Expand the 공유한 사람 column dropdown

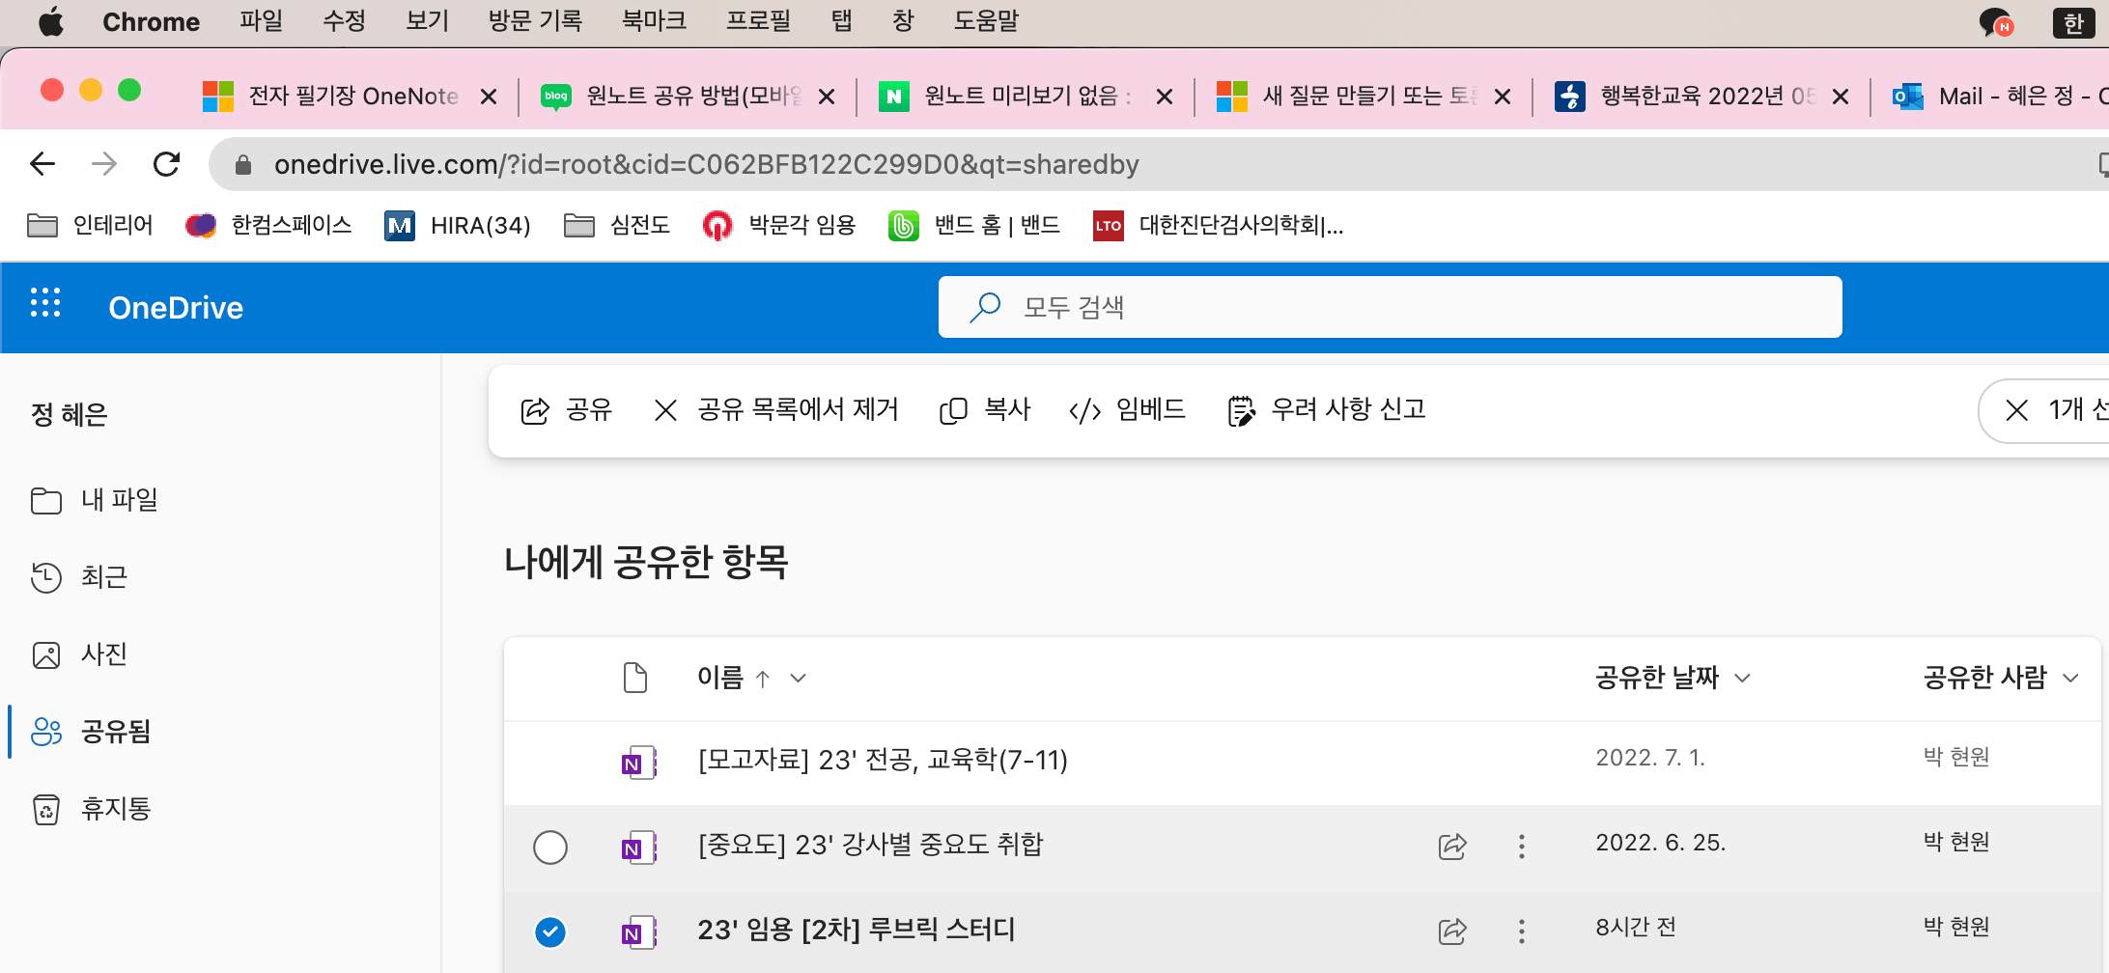pos(2070,678)
